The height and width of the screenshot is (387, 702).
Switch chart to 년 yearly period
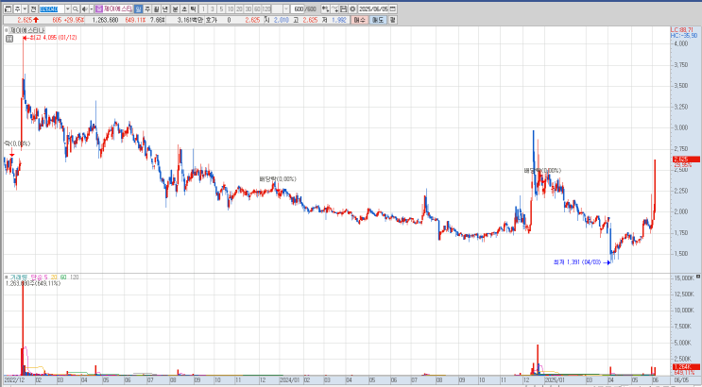pos(165,8)
